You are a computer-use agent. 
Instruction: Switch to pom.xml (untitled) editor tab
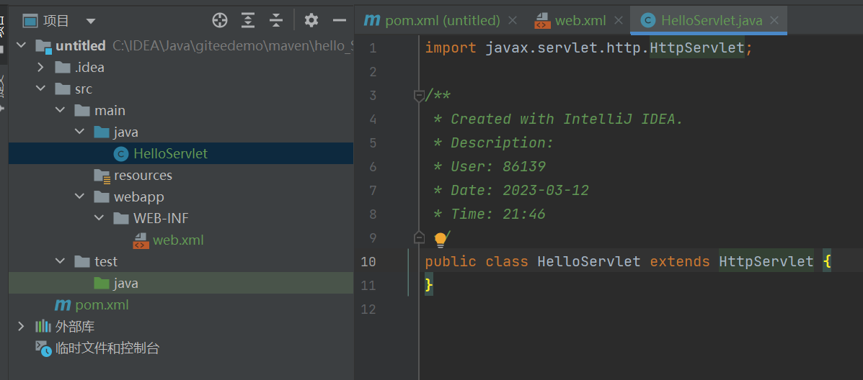441,21
